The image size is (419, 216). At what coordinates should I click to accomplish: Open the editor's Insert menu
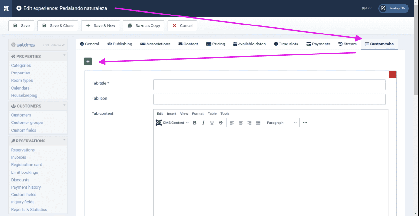tap(171, 114)
